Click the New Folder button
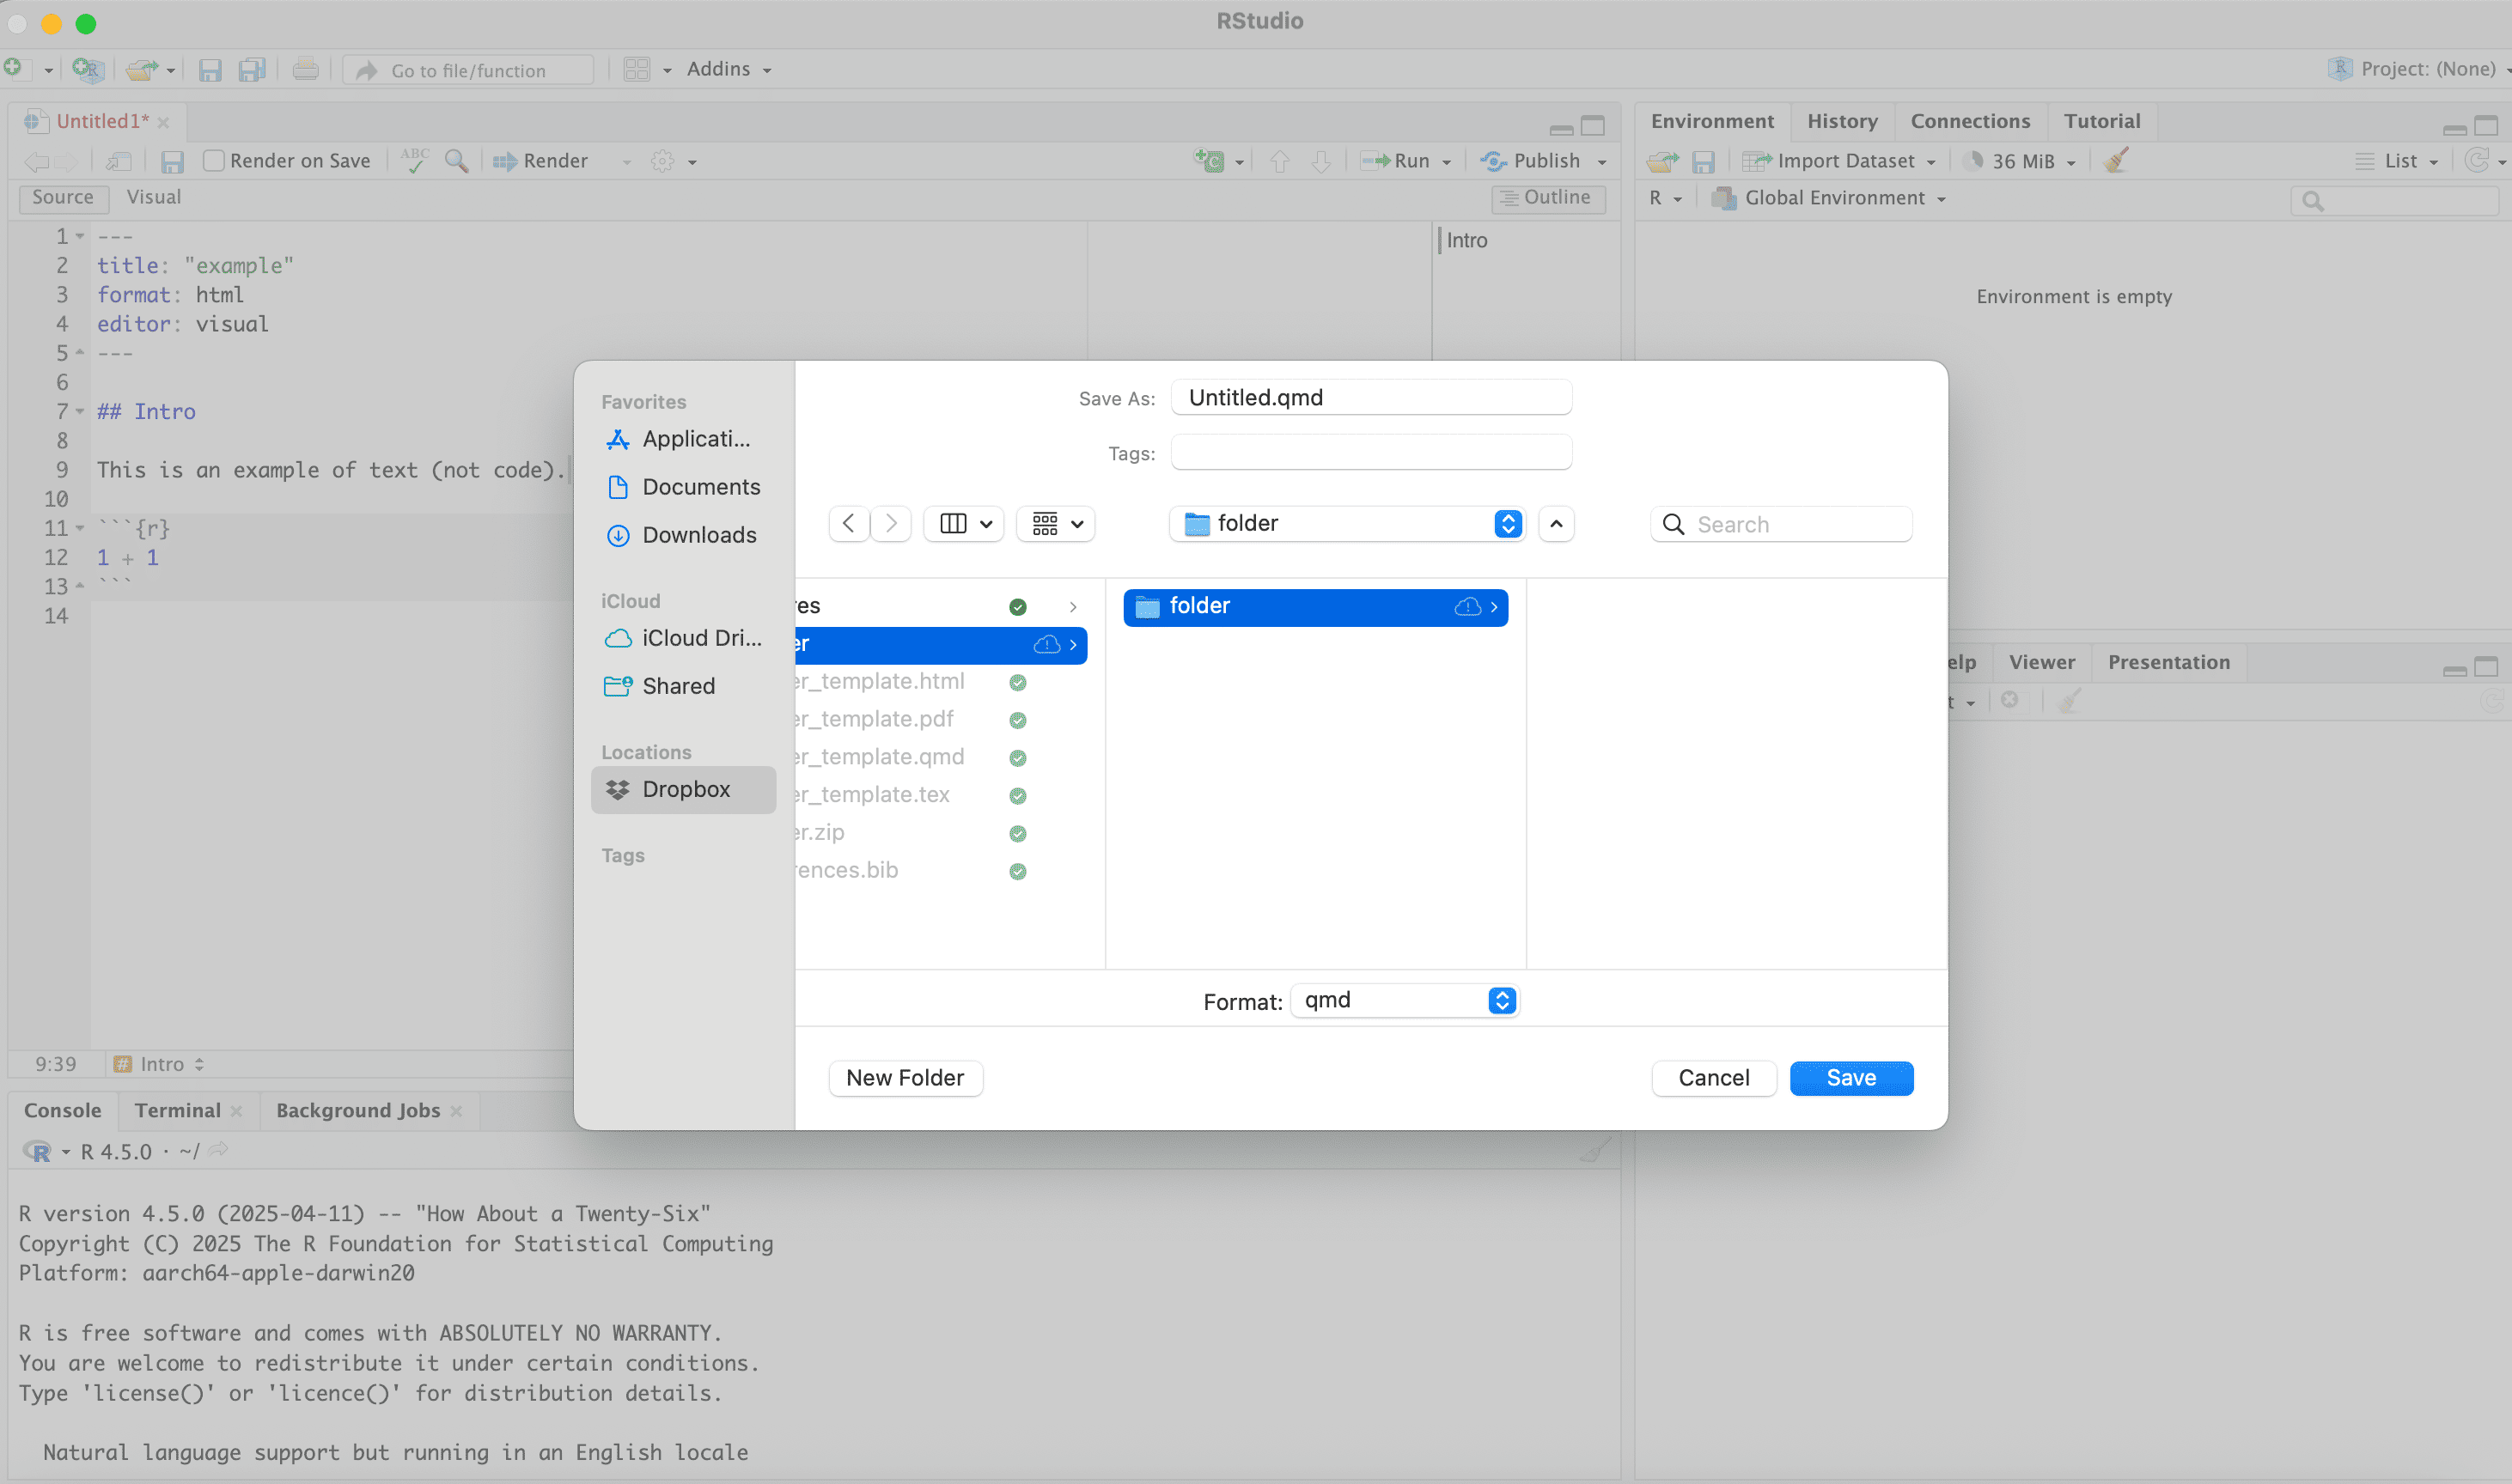The image size is (2512, 1484). tap(905, 1077)
